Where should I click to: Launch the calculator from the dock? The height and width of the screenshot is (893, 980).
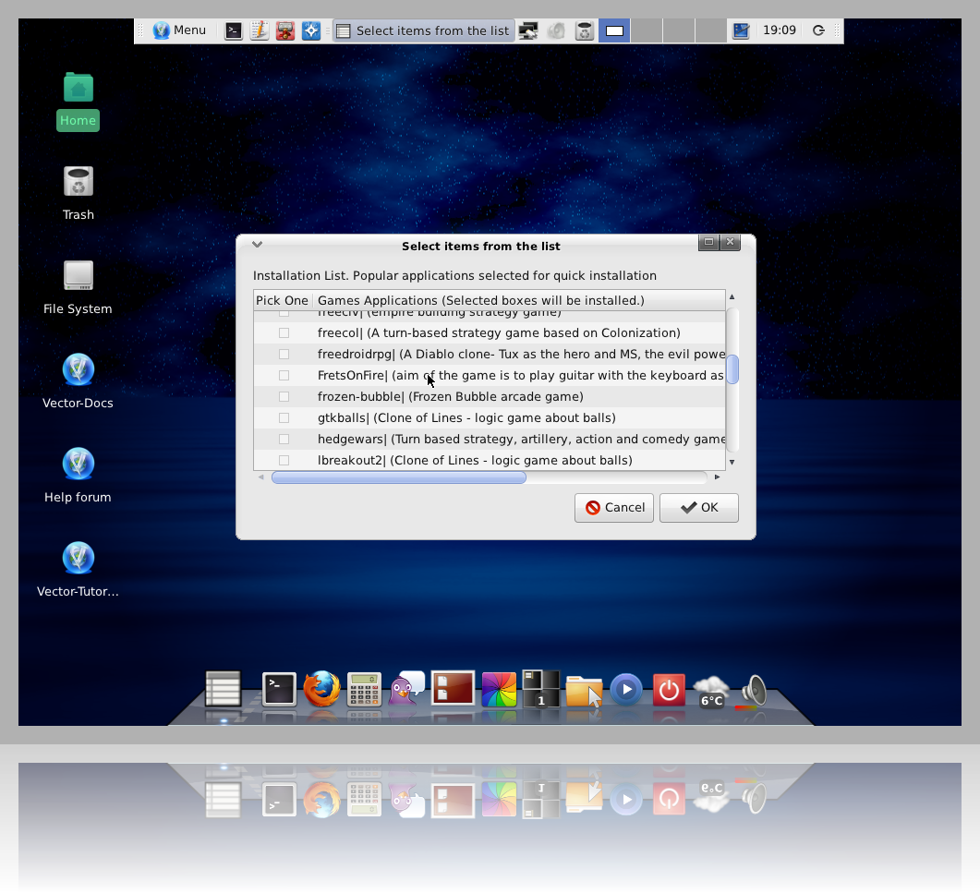[x=364, y=689]
